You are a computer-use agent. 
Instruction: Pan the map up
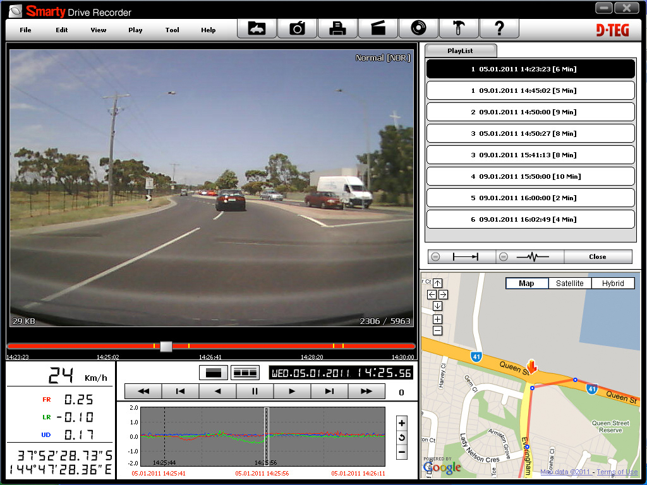tap(437, 283)
